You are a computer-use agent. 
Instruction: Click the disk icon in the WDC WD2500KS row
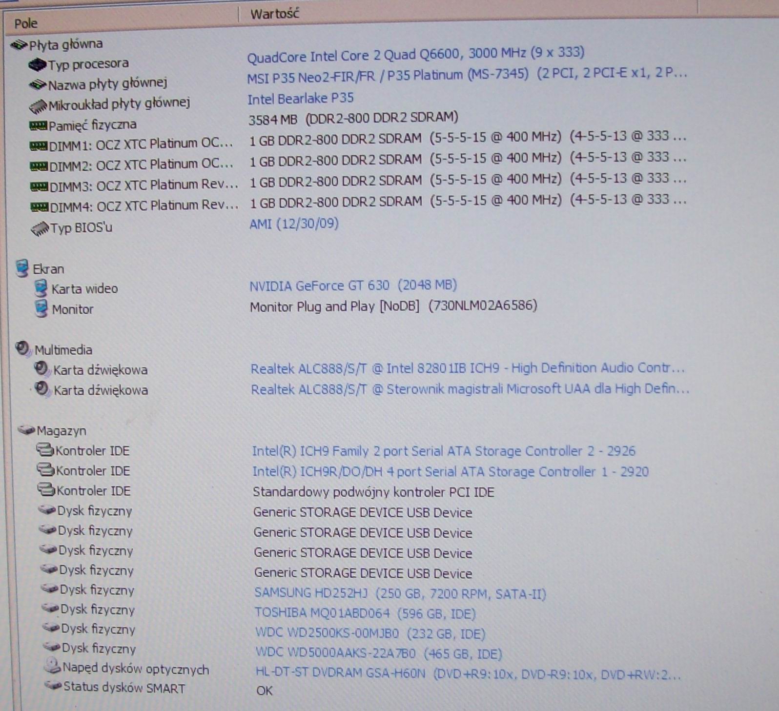51,628
